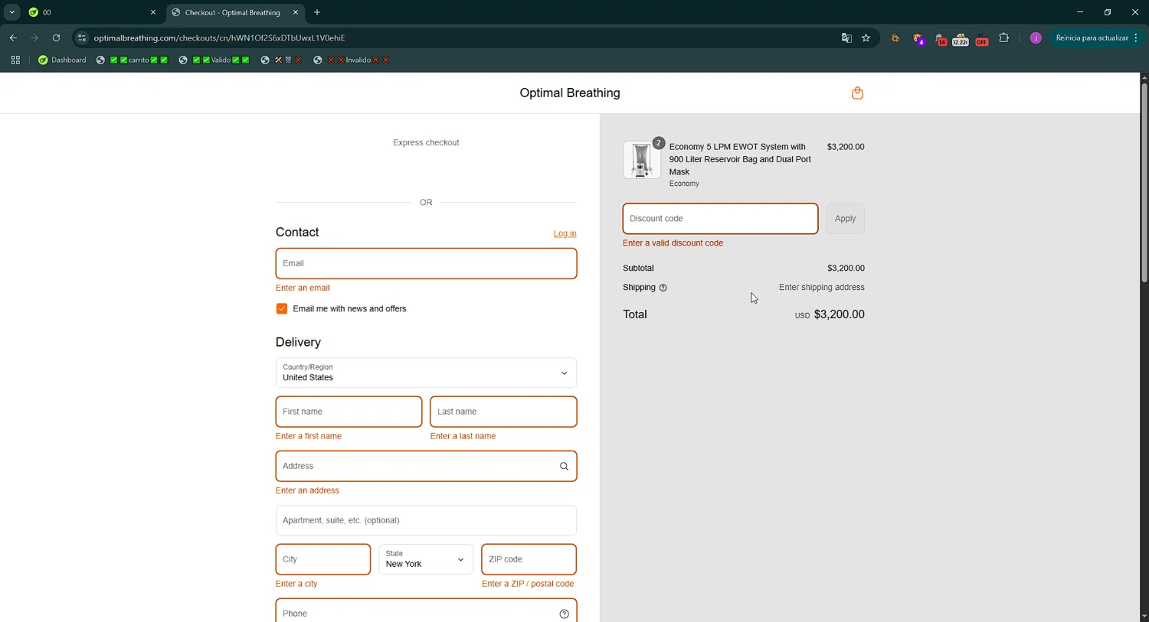Bookmark this page with the star icon

[866, 37]
